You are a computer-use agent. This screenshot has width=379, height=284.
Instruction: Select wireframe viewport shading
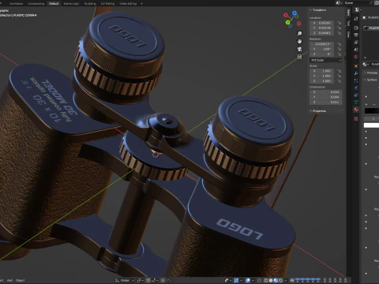coord(265,280)
